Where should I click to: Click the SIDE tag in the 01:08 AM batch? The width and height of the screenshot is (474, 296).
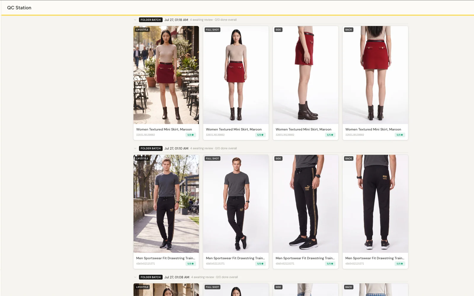(278, 287)
